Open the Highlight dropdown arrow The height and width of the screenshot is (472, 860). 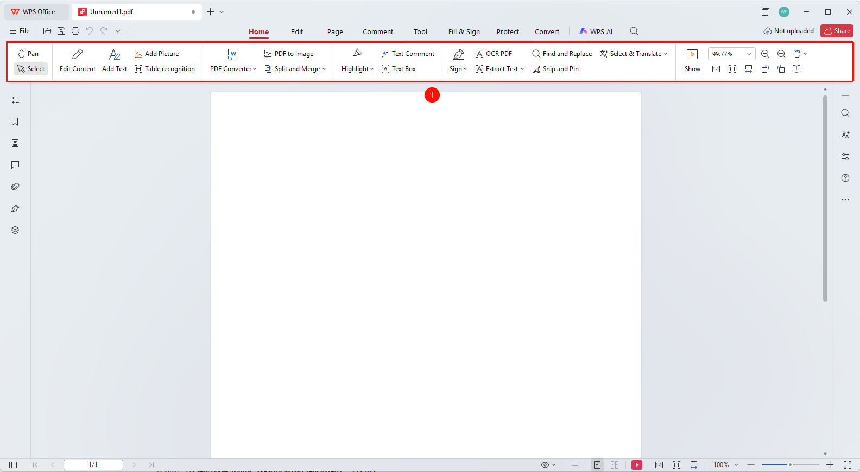[372, 69]
